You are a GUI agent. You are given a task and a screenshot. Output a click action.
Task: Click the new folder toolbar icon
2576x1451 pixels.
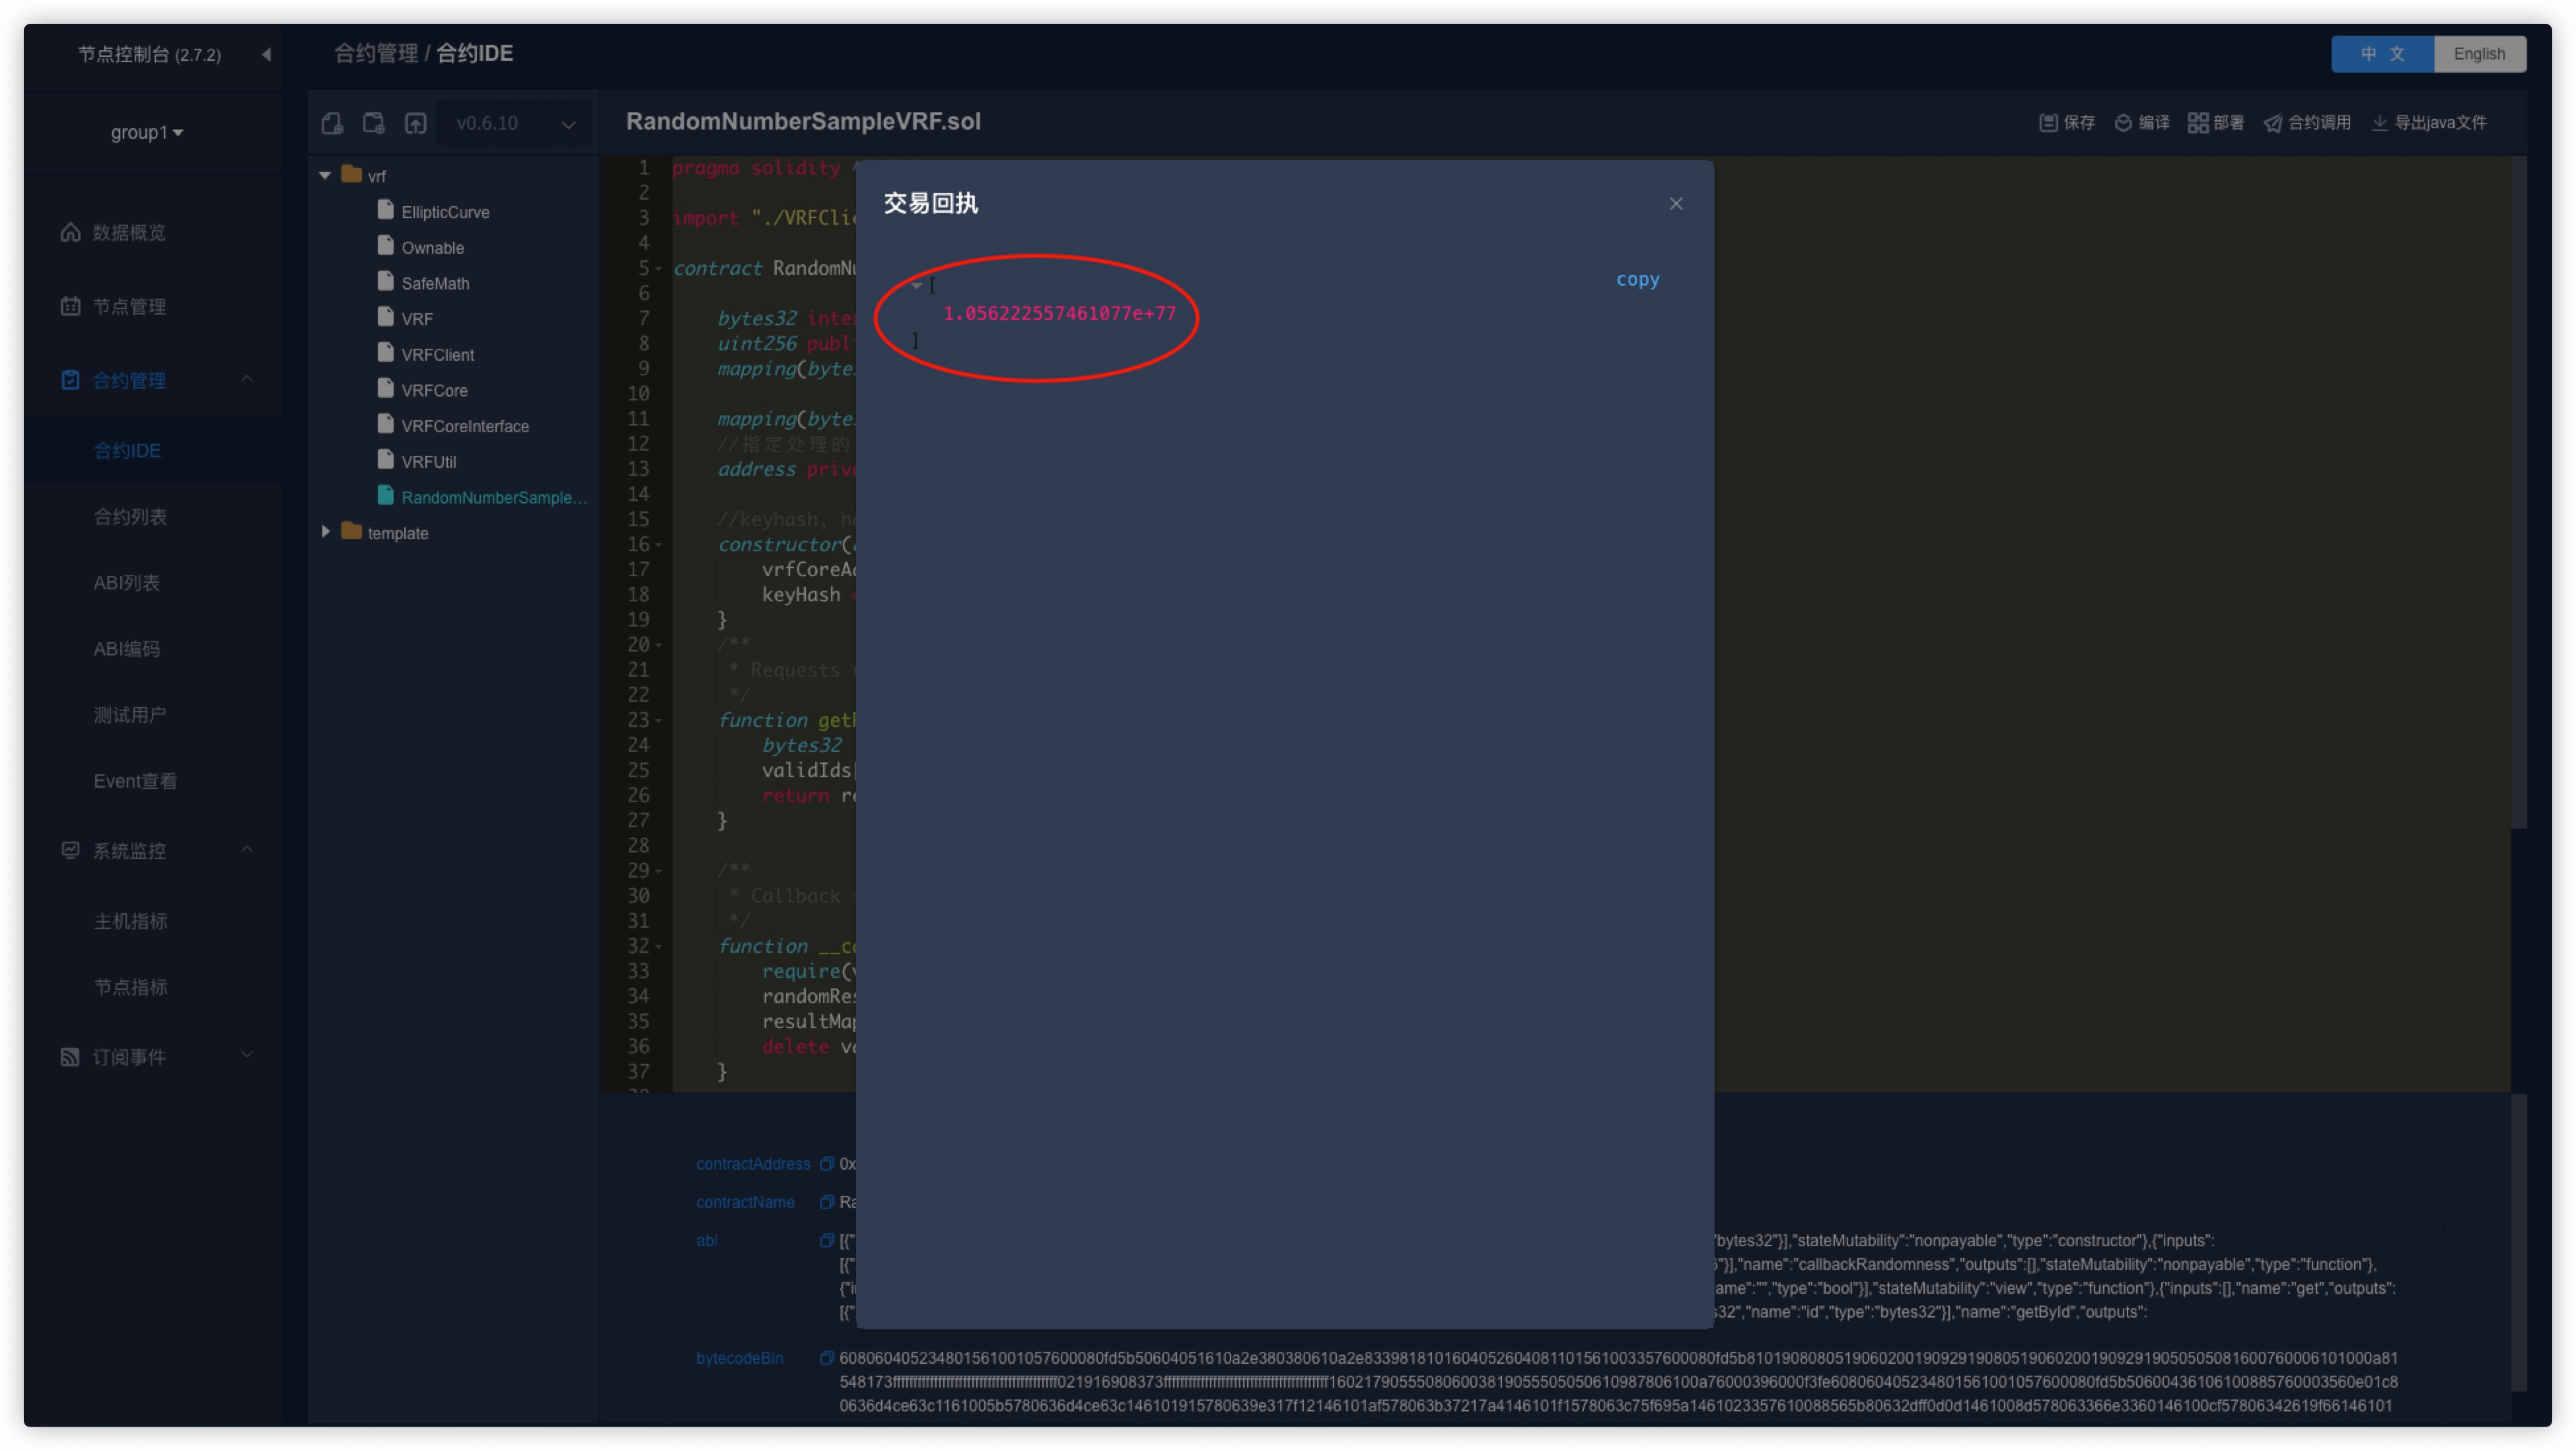(374, 123)
